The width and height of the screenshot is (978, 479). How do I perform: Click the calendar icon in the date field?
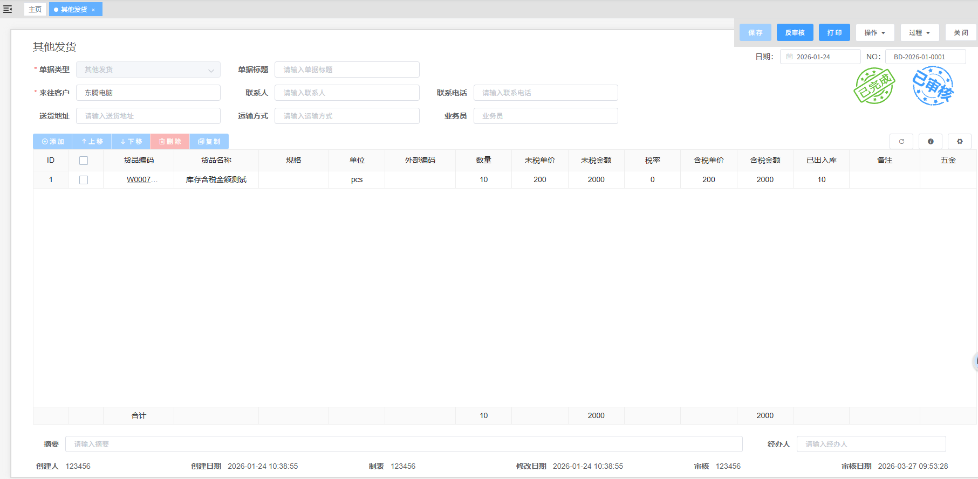point(790,57)
